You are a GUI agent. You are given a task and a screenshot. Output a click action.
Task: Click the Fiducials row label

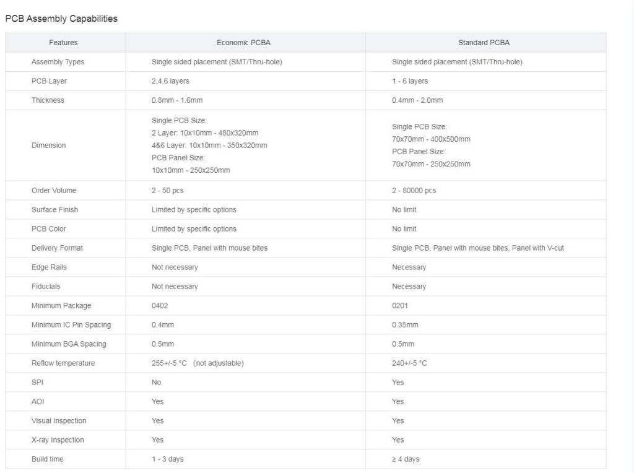[46, 286]
